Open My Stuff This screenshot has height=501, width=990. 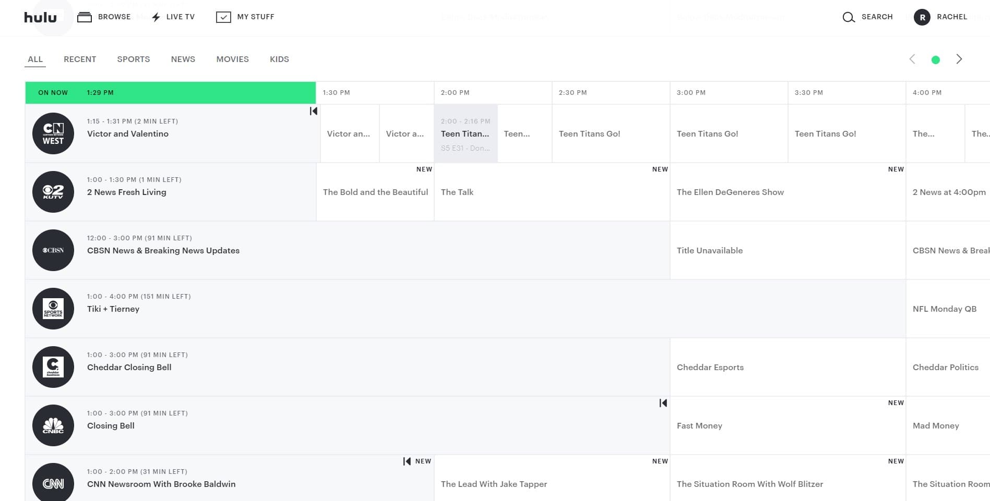(x=245, y=17)
